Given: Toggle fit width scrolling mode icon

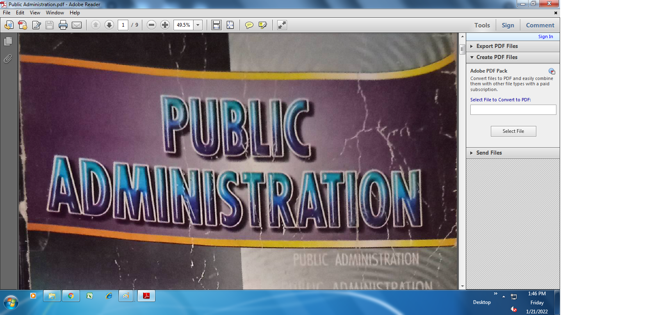Looking at the screenshot, I should (x=216, y=25).
